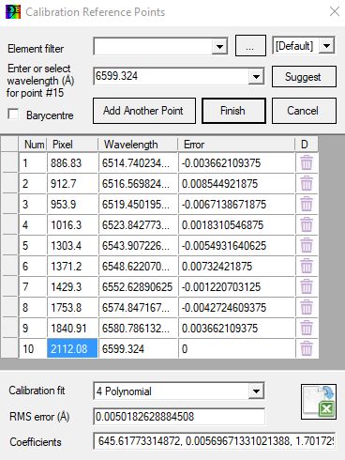Click error cell 0.00732421875
The width and height of the screenshot is (345, 460).
[x=236, y=266]
